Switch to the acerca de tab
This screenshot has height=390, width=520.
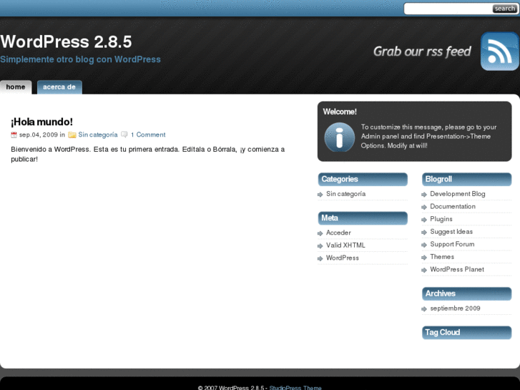(59, 87)
